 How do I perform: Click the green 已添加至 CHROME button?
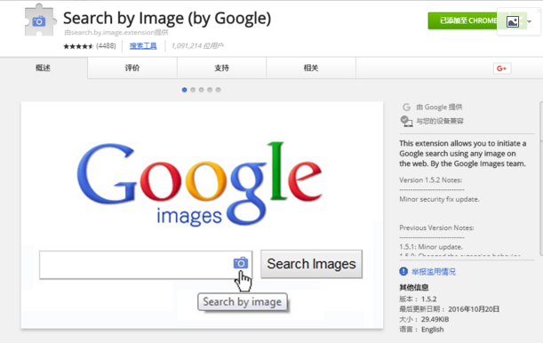click(464, 20)
